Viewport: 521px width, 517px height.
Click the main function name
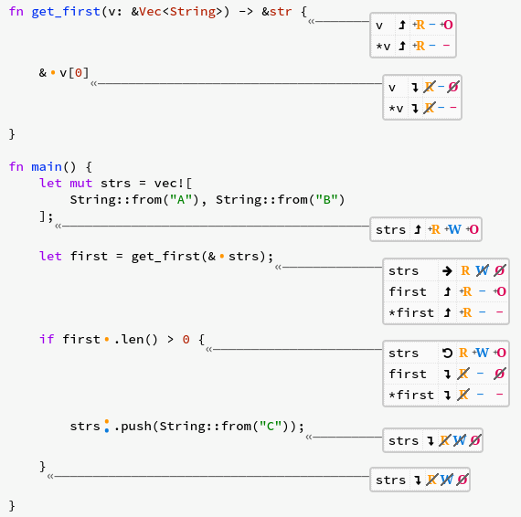(47, 166)
